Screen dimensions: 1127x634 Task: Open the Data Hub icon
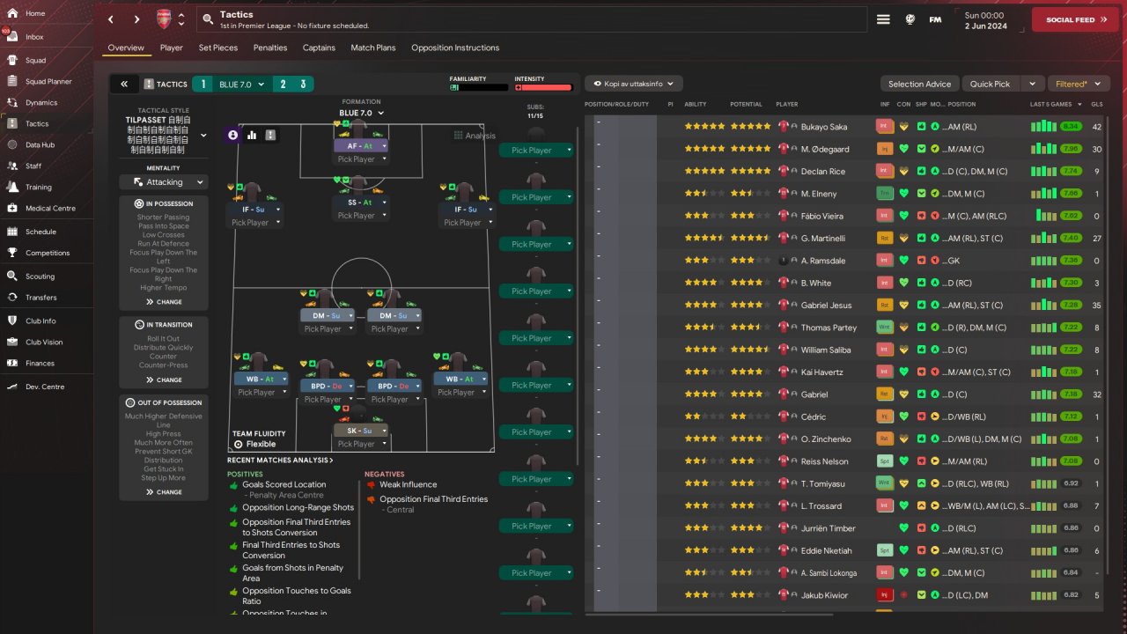12,145
